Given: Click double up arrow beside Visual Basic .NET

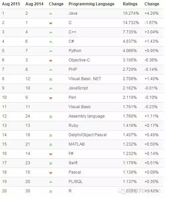Looking at the screenshot, I should (x=51, y=79).
